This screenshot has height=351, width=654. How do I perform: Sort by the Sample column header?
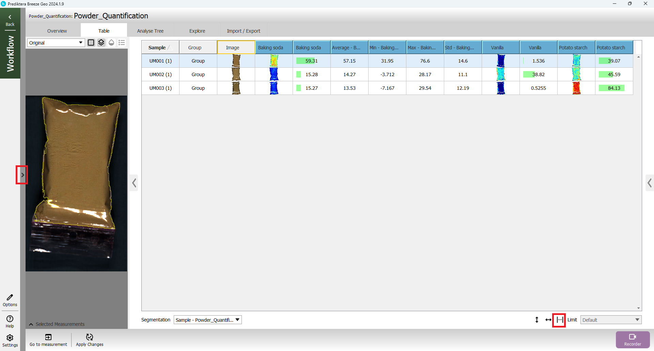[157, 48]
